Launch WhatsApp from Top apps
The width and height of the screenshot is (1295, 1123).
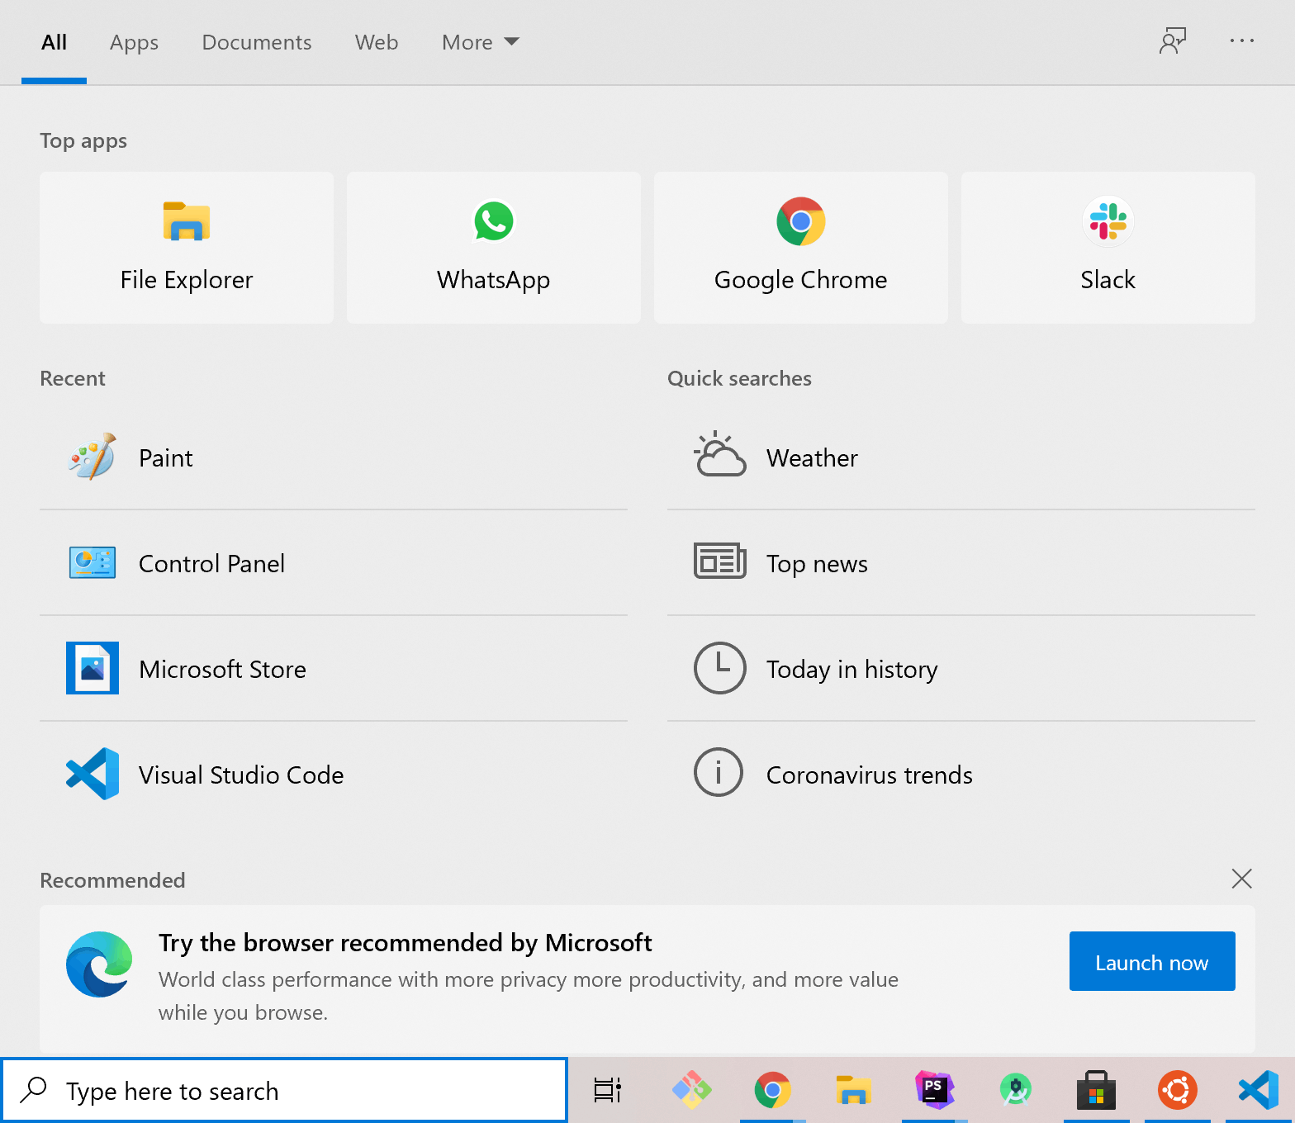[x=494, y=248]
